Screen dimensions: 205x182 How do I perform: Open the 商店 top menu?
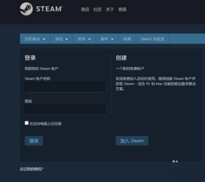coord(85,9)
